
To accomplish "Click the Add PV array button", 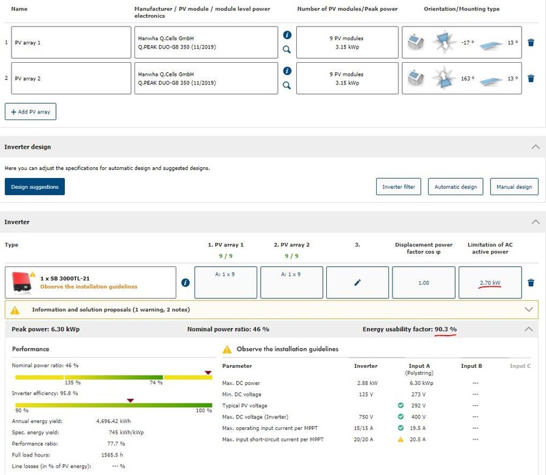I will click(31, 111).
